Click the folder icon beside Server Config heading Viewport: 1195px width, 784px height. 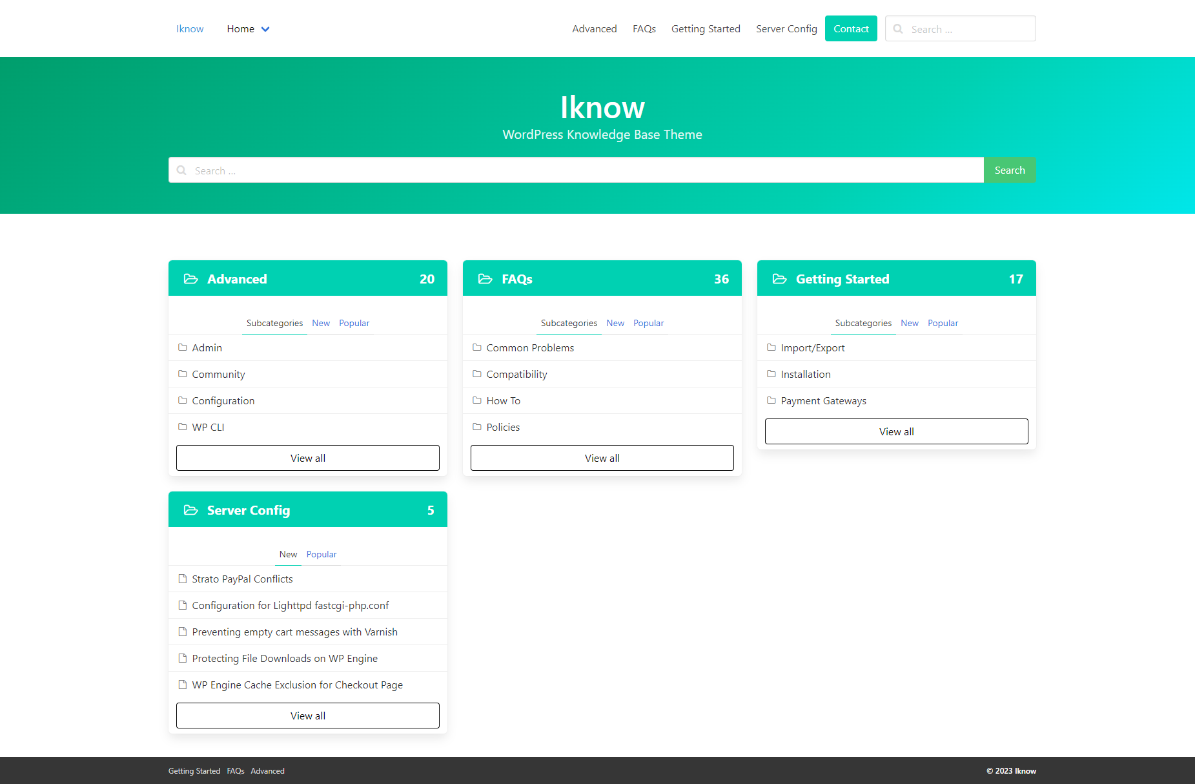click(190, 510)
